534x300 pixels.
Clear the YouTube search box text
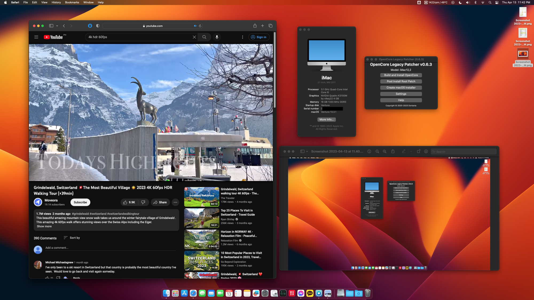click(x=194, y=37)
